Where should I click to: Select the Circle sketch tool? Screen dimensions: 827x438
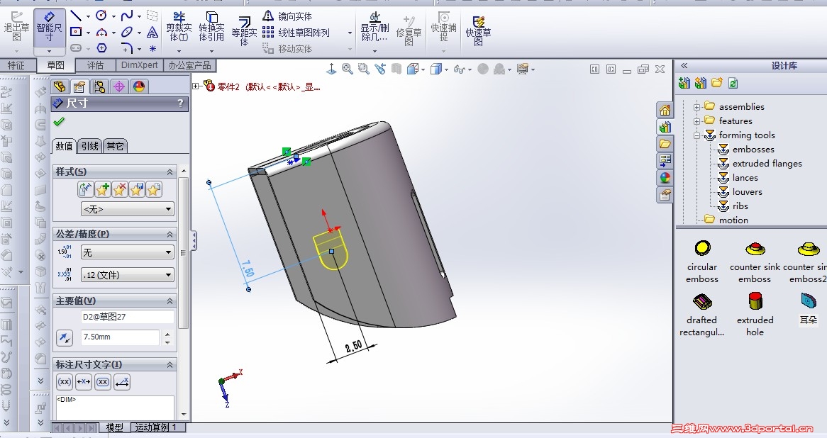click(x=101, y=16)
